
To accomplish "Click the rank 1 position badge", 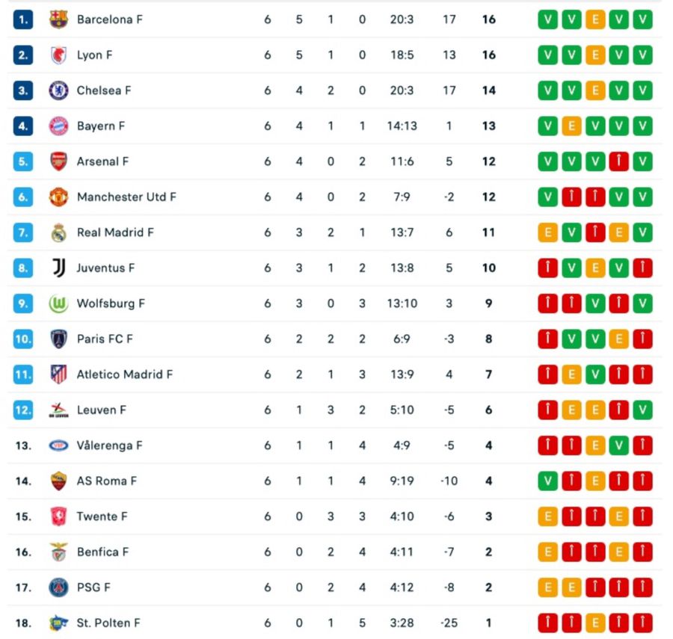I will click(x=23, y=19).
